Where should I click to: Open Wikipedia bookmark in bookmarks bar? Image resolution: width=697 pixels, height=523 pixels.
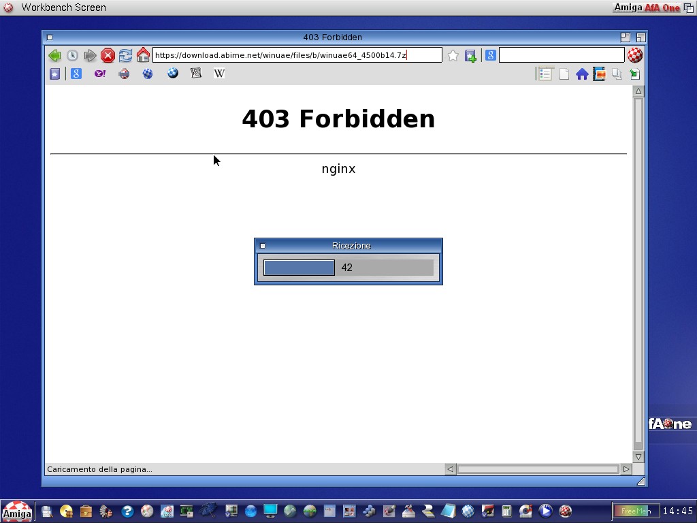pos(219,74)
